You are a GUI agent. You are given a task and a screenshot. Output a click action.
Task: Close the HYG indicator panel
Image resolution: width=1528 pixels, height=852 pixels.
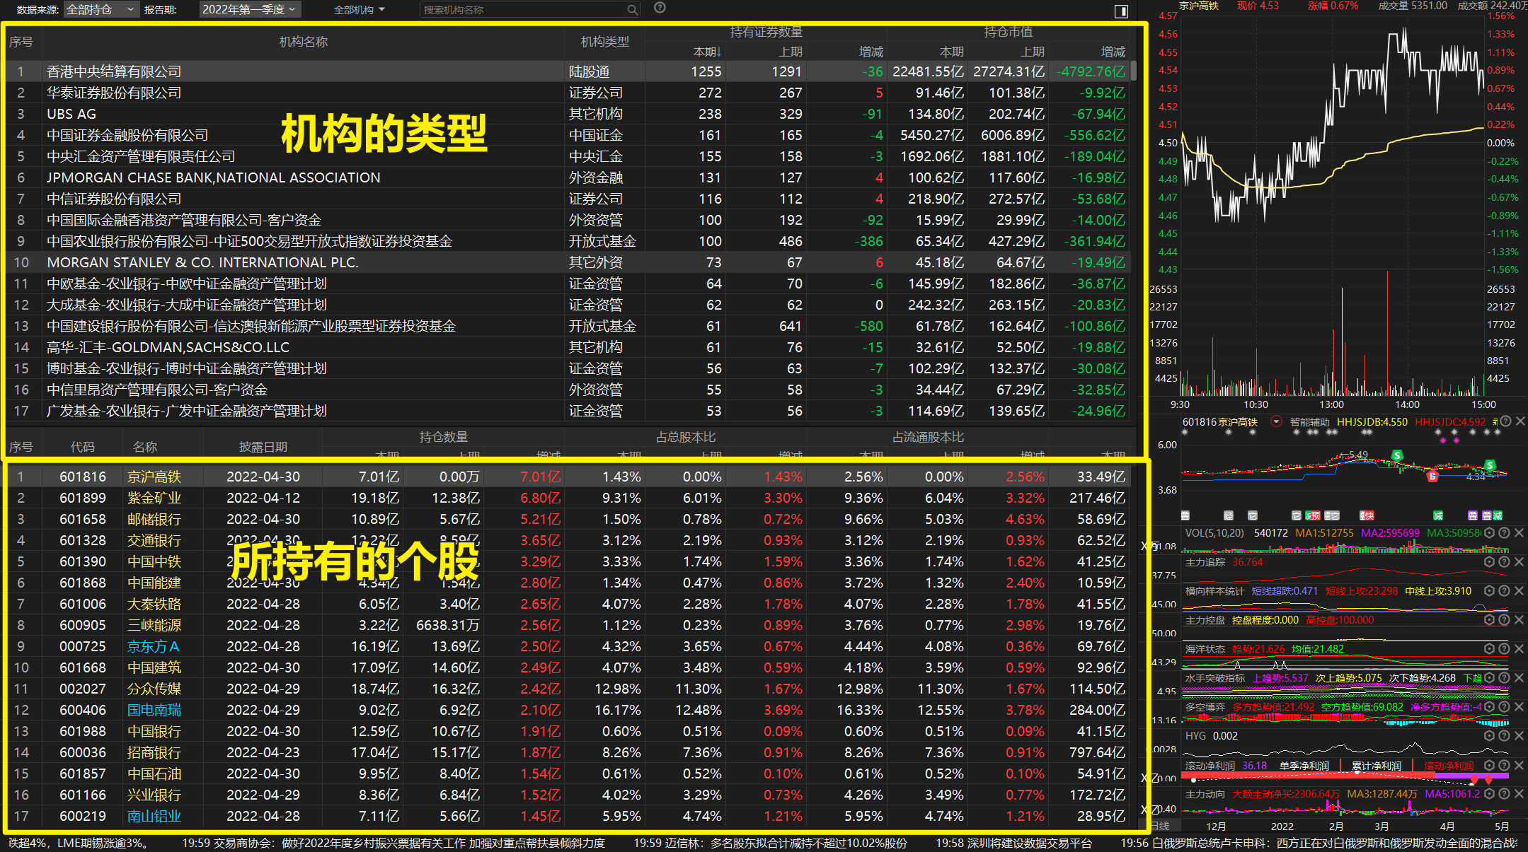coord(1519,736)
